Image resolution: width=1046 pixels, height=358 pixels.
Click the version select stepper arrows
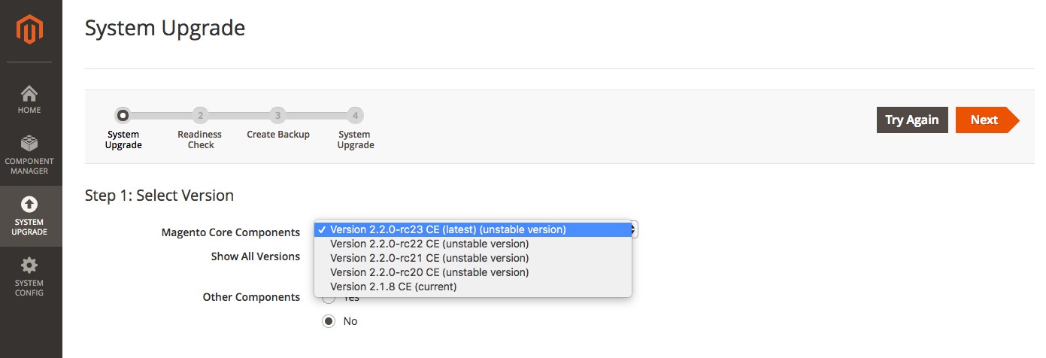[635, 229]
